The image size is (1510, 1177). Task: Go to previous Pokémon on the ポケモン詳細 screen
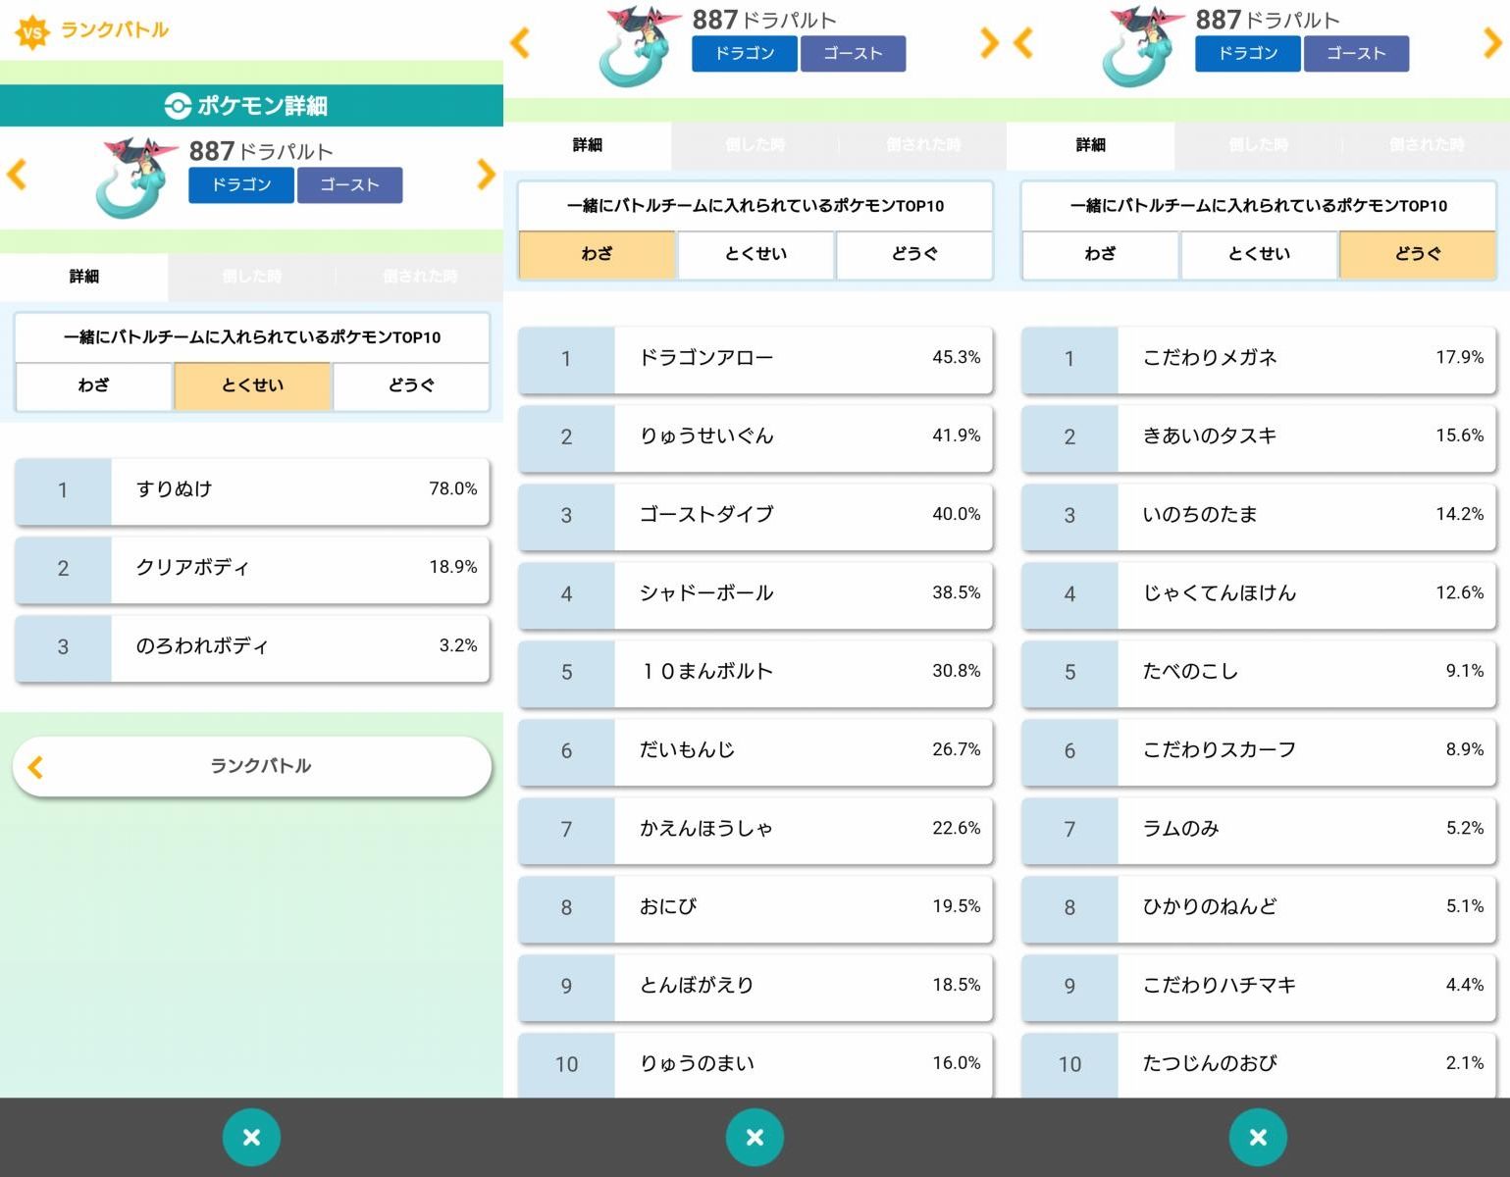pos(17,175)
